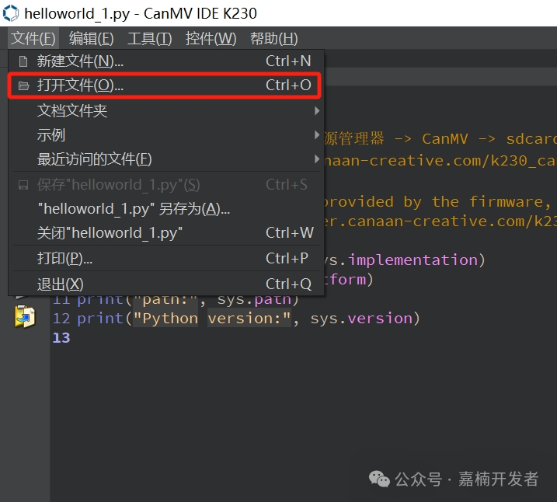Click the CanMV IDE logo in title bar
Screen dimensions: 557x502
(11, 13)
